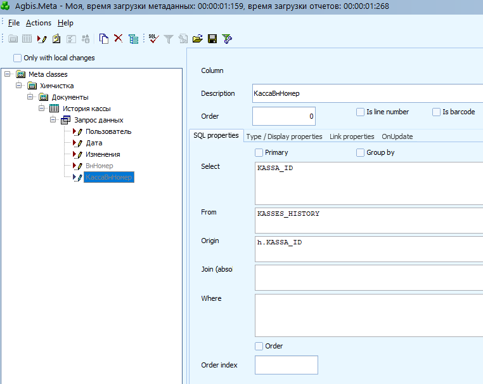Copy the selected item with the copy icon

click(104, 39)
